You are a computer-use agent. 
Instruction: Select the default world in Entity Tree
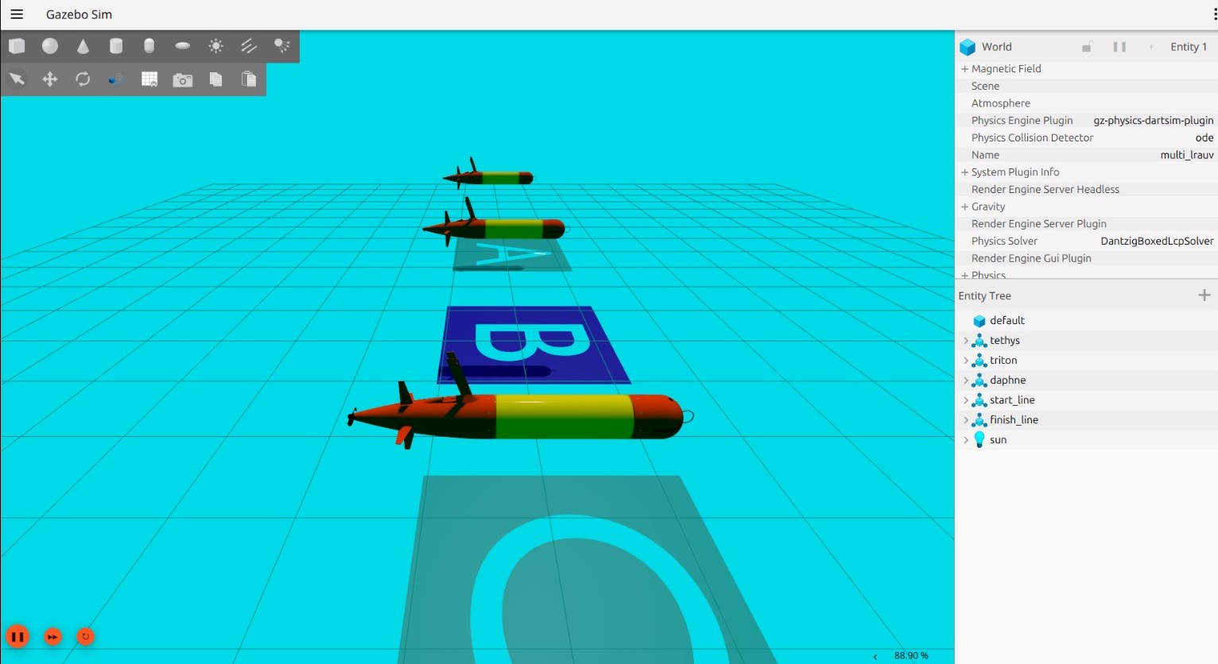click(1007, 320)
